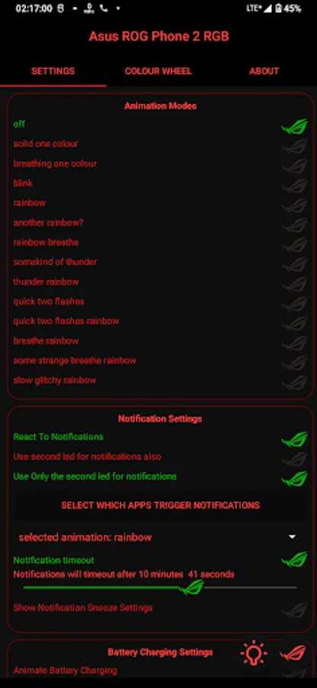The image size is (317, 688).
Task: Enable Show Notification Snooze Settings
Action: [294, 610]
